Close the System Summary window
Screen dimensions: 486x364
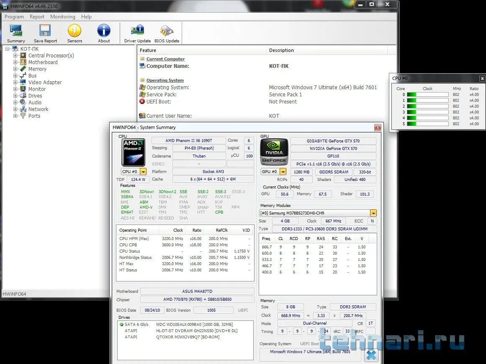pyautogui.click(x=378, y=127)
